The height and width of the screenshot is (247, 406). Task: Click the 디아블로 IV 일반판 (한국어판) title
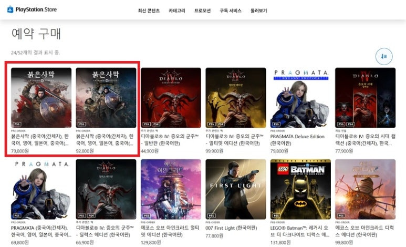tap(170, 140)
